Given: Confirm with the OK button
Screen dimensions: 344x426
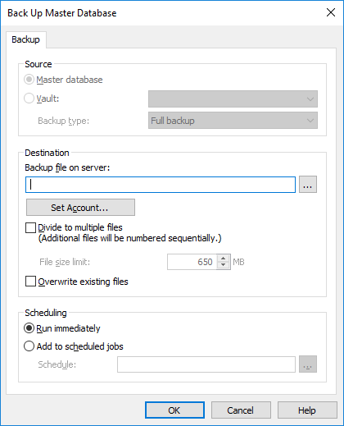Looking at the screenshot, I should point(174,410).
